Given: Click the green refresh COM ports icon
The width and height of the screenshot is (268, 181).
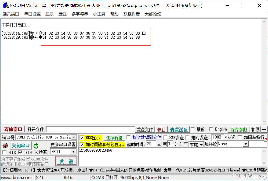Looking at the screenshot, I should click(x=36, y=145).
